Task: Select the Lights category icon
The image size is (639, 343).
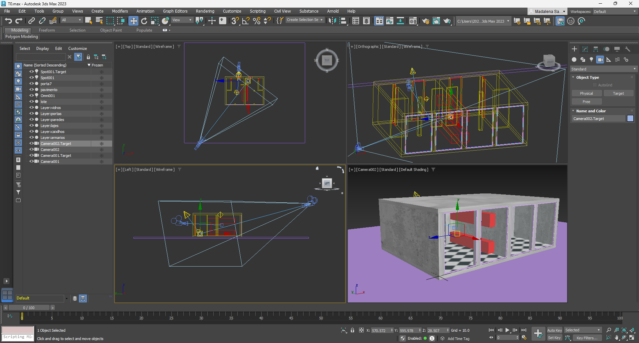Action: tap(591, 59)
